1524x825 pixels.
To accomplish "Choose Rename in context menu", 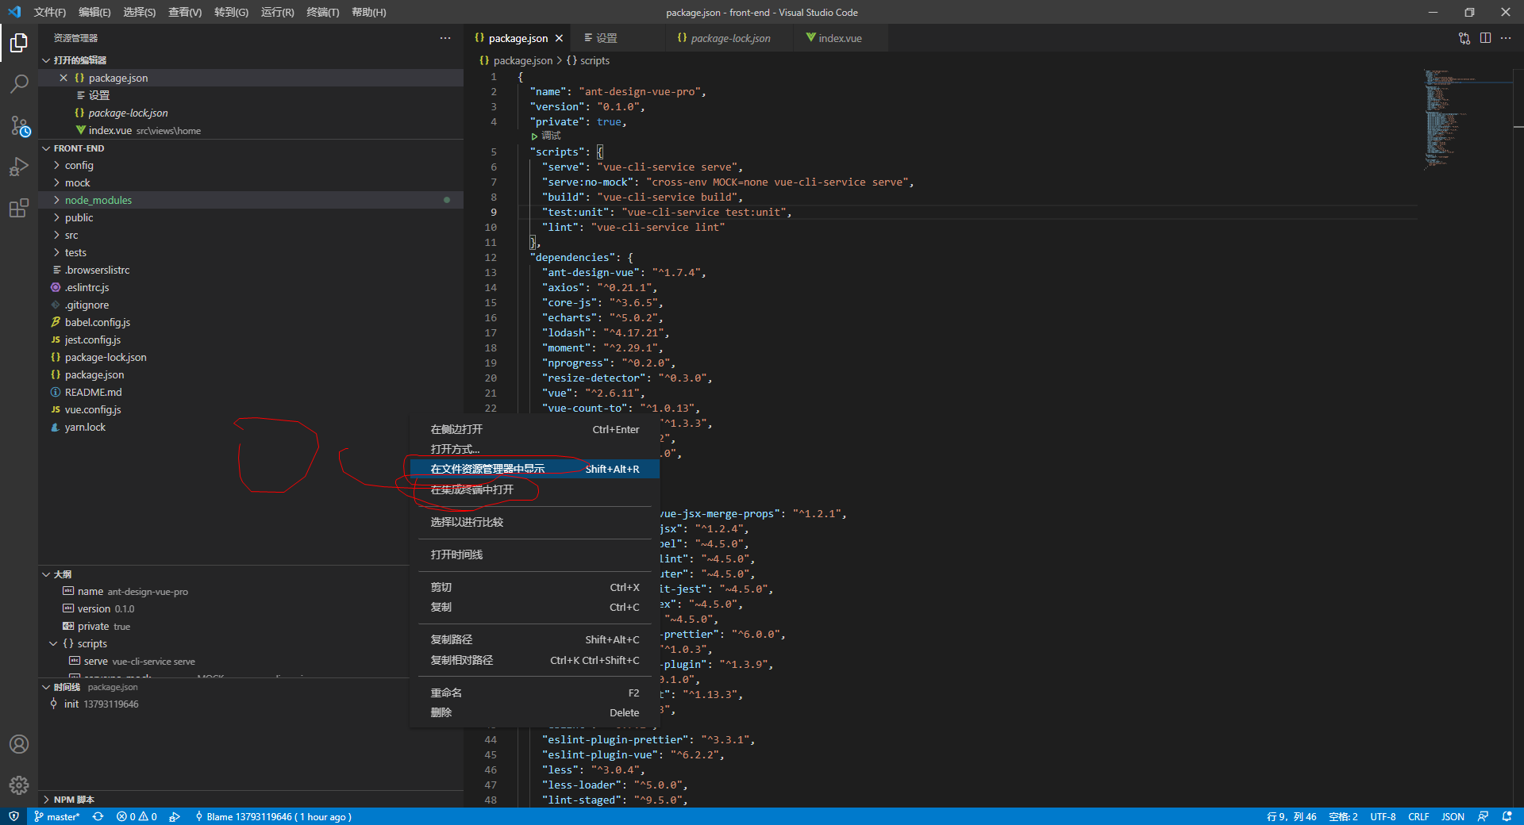I will pyautogui.click(x=535, y=693).
